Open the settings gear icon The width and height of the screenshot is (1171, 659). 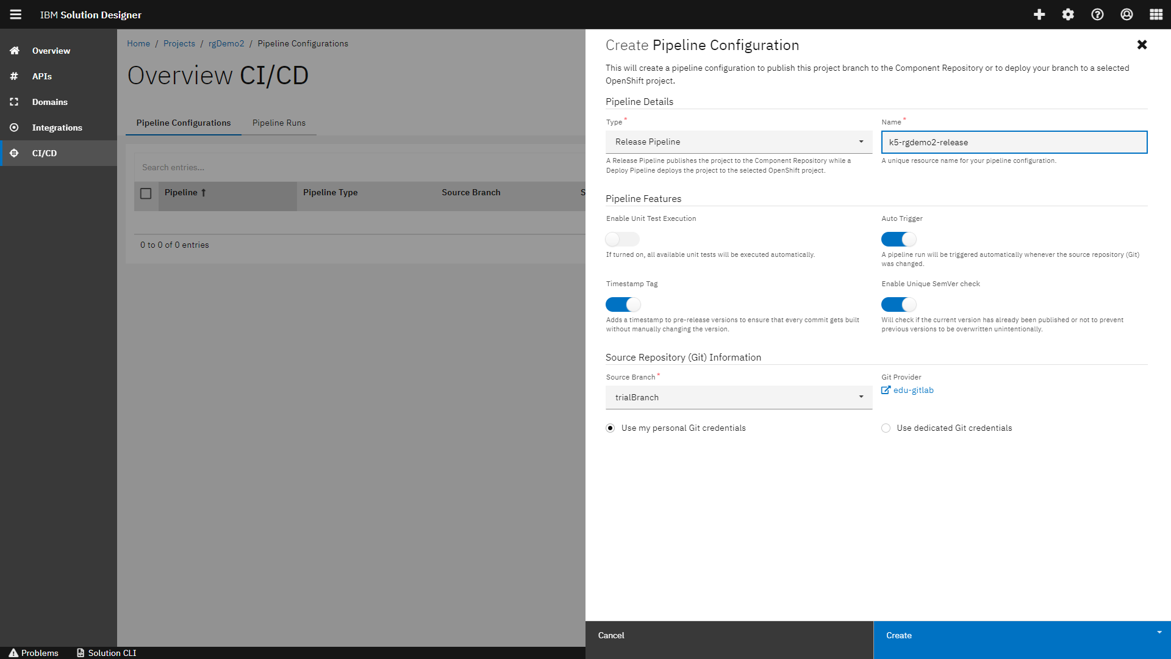point(1068,14)
